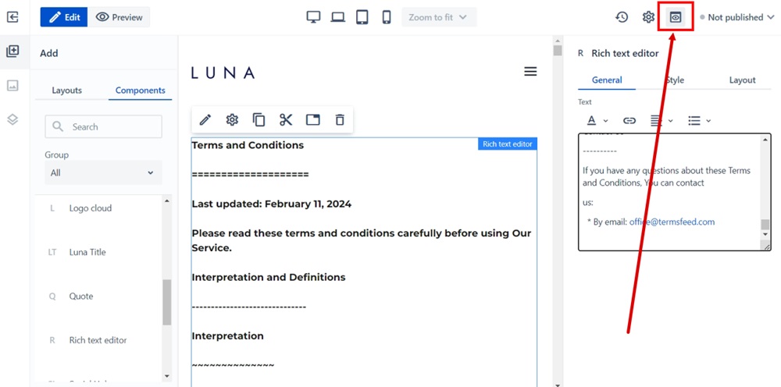781x387 pixels.
Task: Click the page preview eye icon
Action: click(676, 17)
